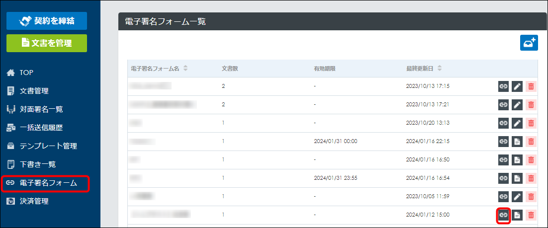Delete the form updated 2024/01/16 16:50
This screenshot has width=548, height=228.
pos(531,159)
